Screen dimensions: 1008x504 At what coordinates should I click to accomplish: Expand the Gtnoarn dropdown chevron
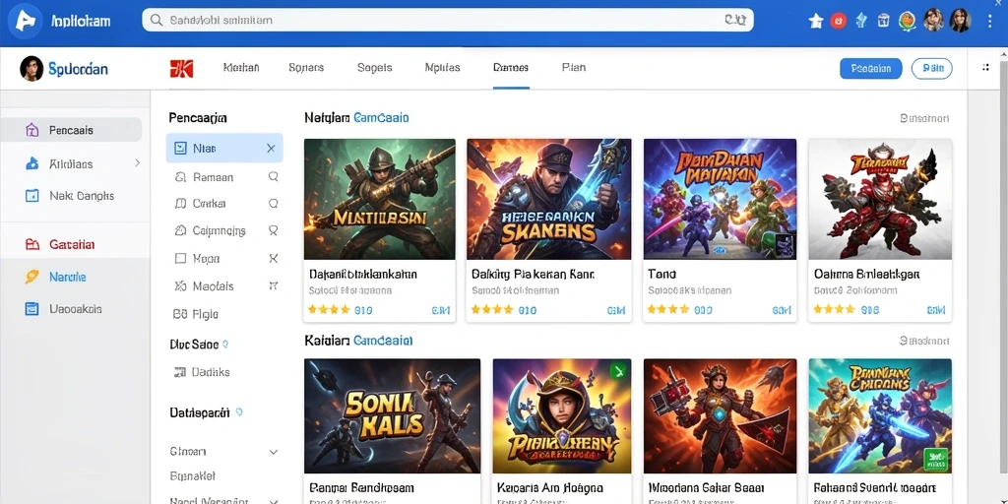(274, 452)
